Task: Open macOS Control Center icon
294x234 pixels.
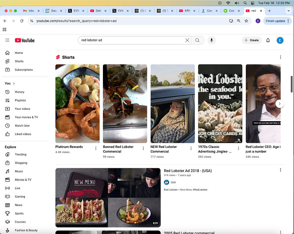Action: click(x=253, y=3)
